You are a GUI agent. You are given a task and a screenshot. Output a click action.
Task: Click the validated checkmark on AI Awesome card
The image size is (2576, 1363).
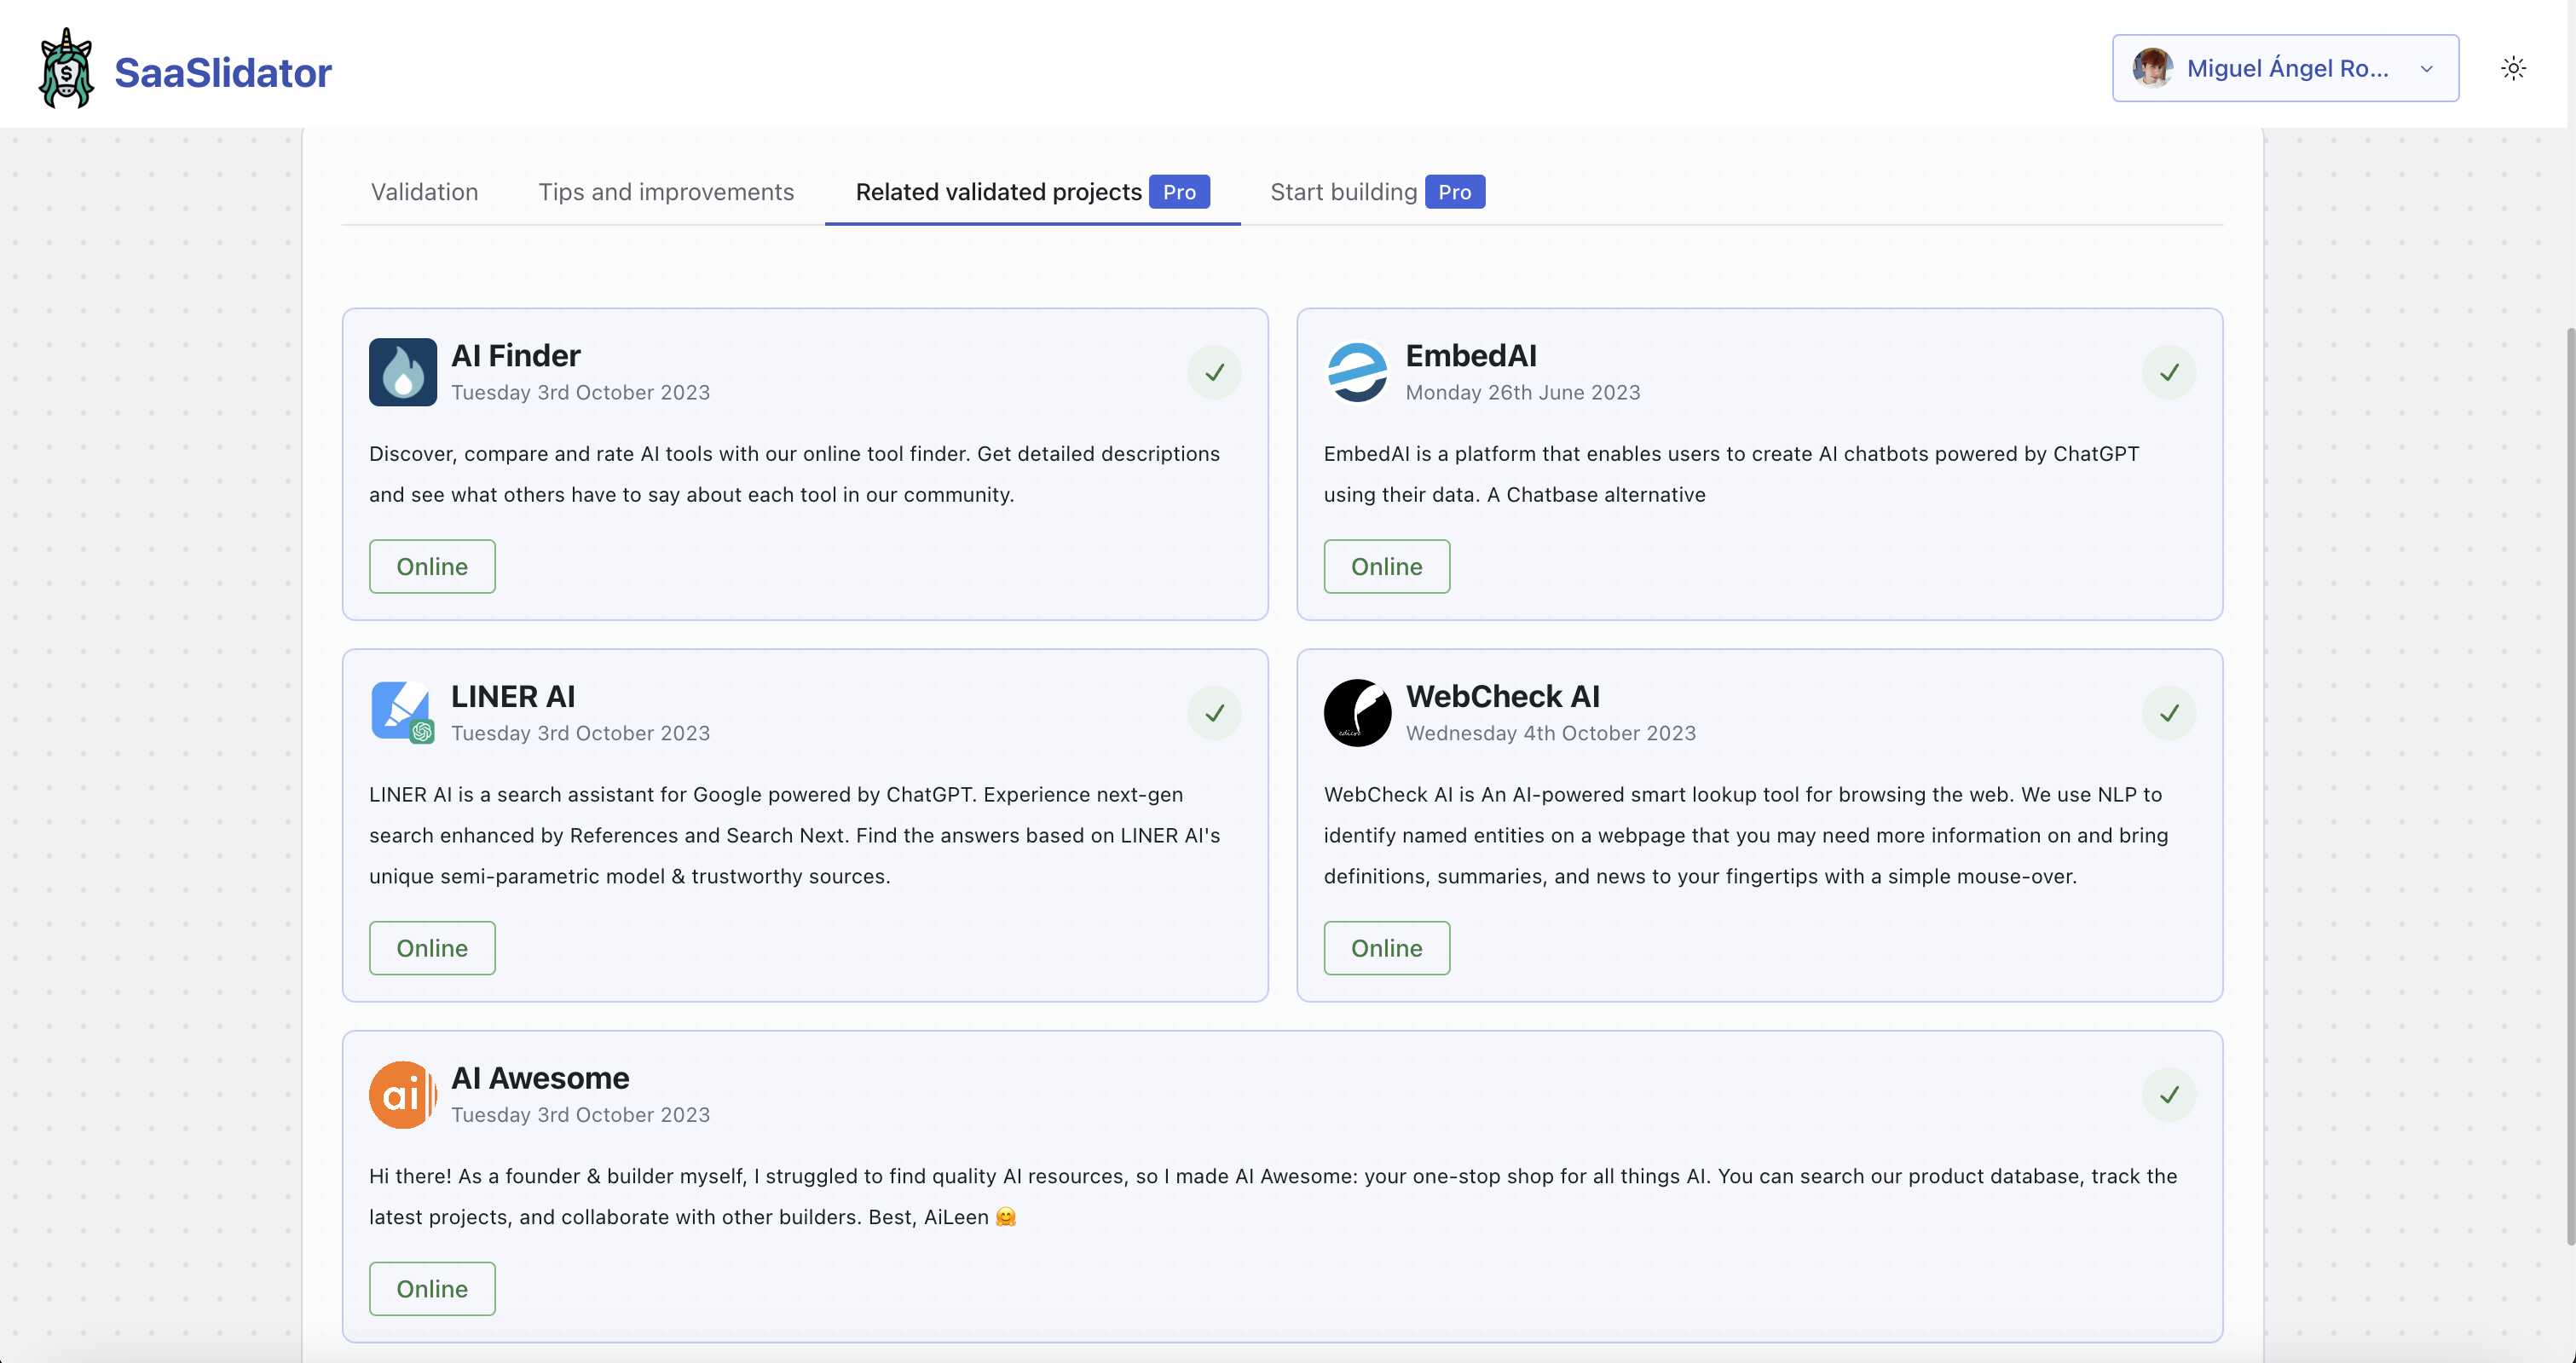point(2168,1094)
